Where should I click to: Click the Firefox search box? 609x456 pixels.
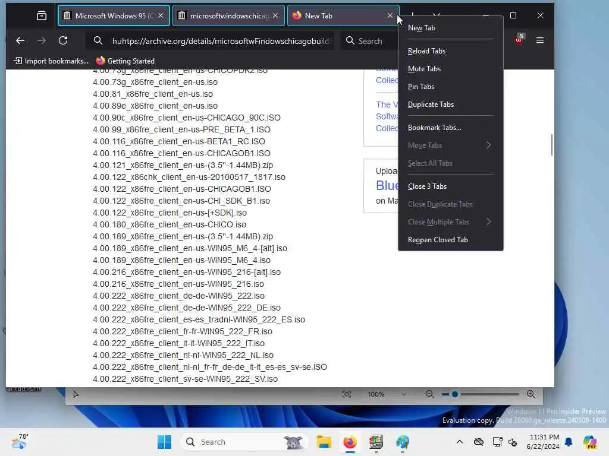pyautogui.click(x=370, y=41)
